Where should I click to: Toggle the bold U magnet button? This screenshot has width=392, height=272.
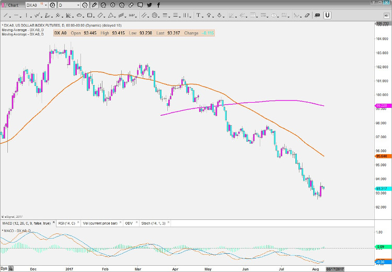[x=327, y=15]
